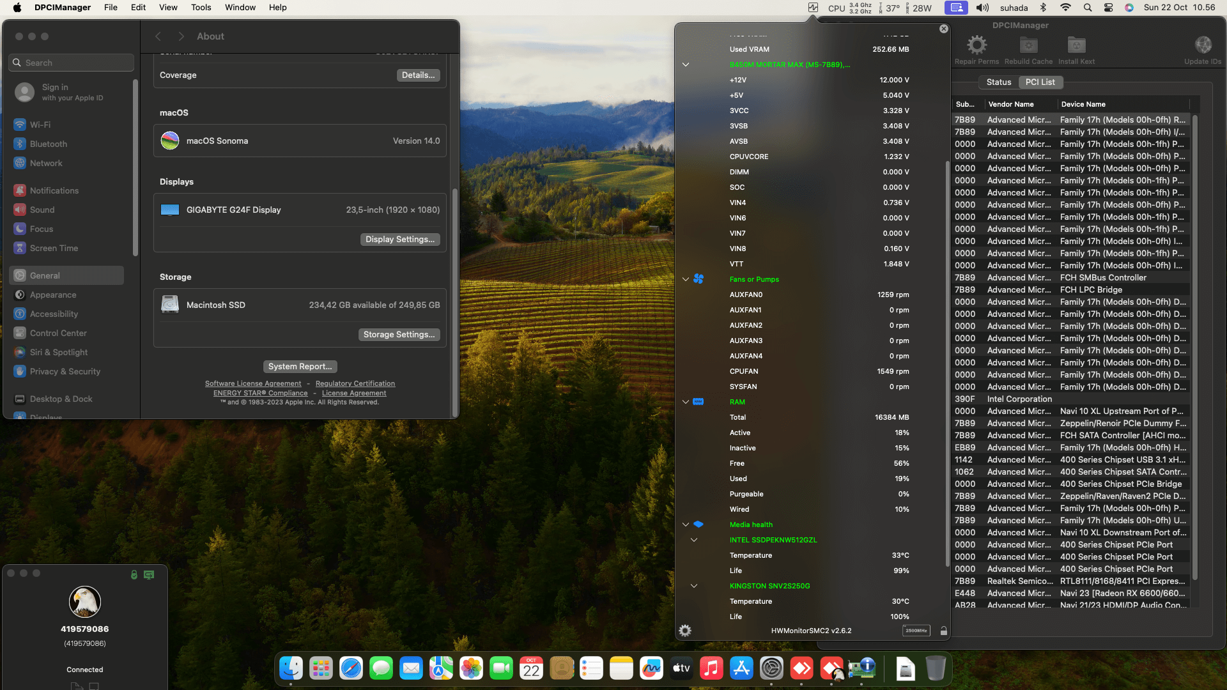Viewport: 1227px width, 690px height.
Task: Collapse the B450M MORTAR MAX section
Action: tap(686, 65)
